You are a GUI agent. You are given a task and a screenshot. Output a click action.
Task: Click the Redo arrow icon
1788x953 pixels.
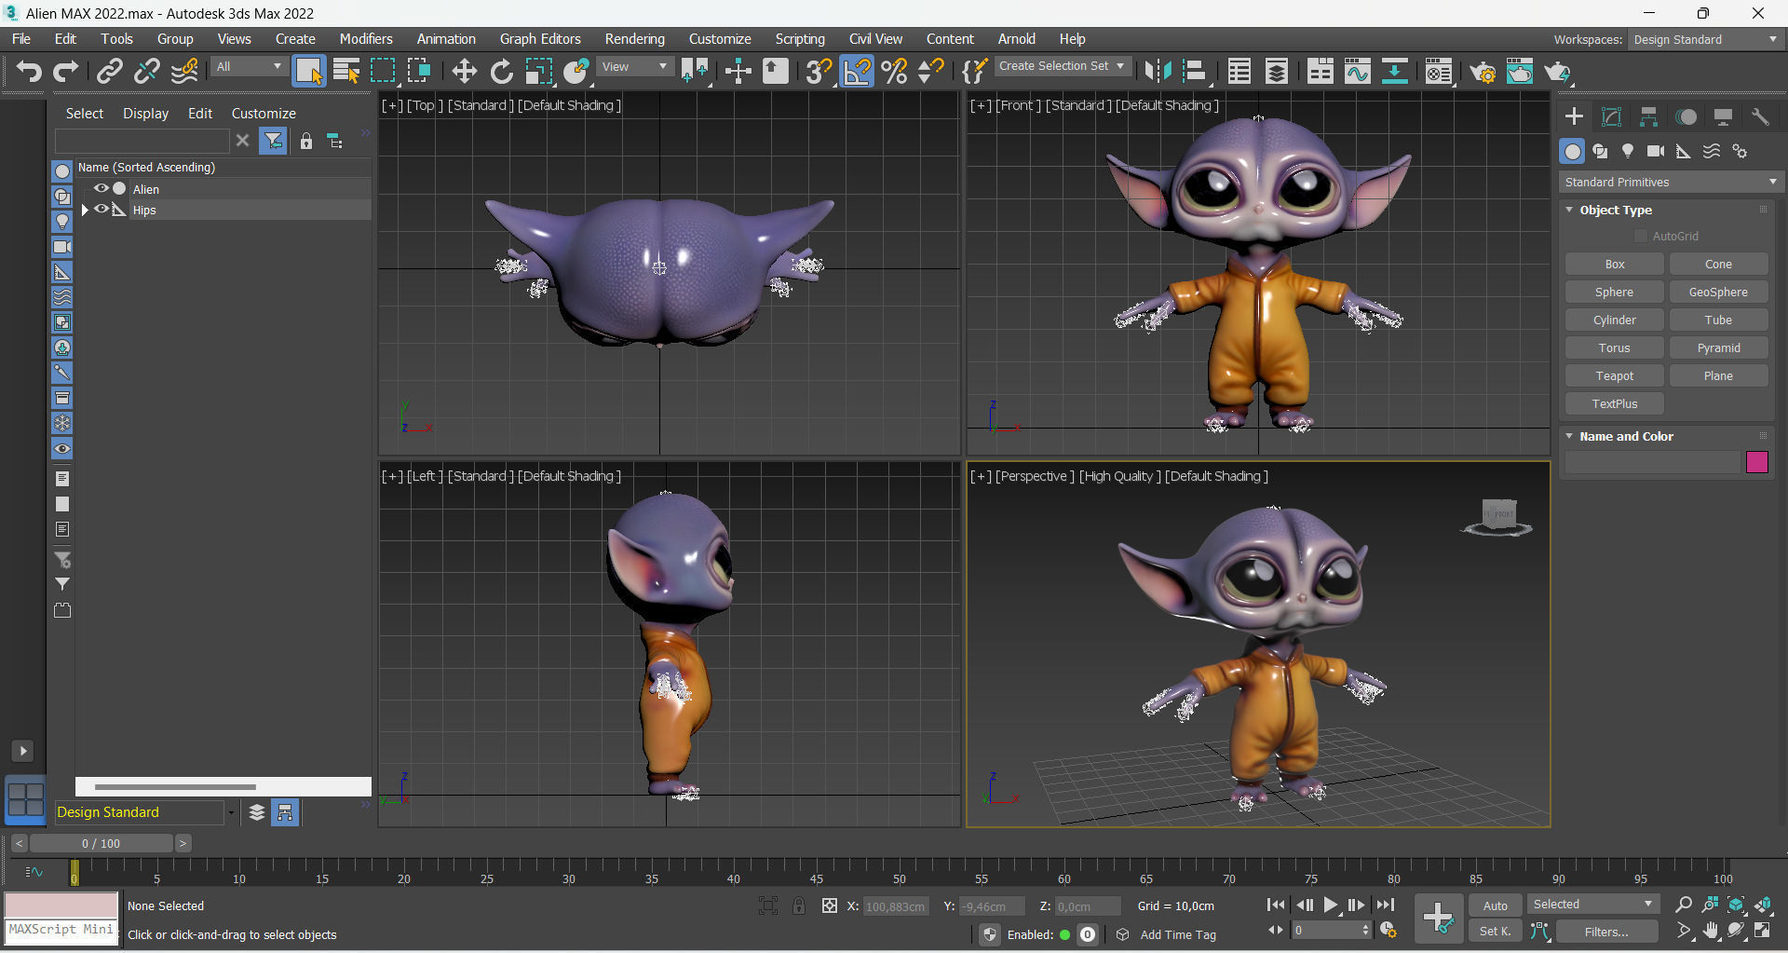coord(65,72)
